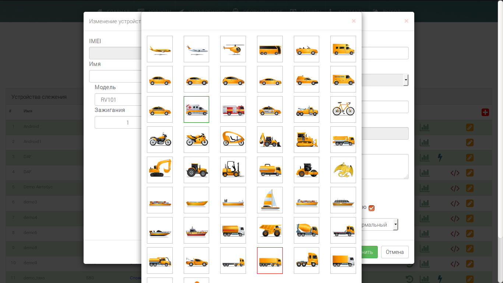The height and width of the screenshot is (283, 503).
Task: Pick the orange sport motorcycle icon
Action: 196,140
